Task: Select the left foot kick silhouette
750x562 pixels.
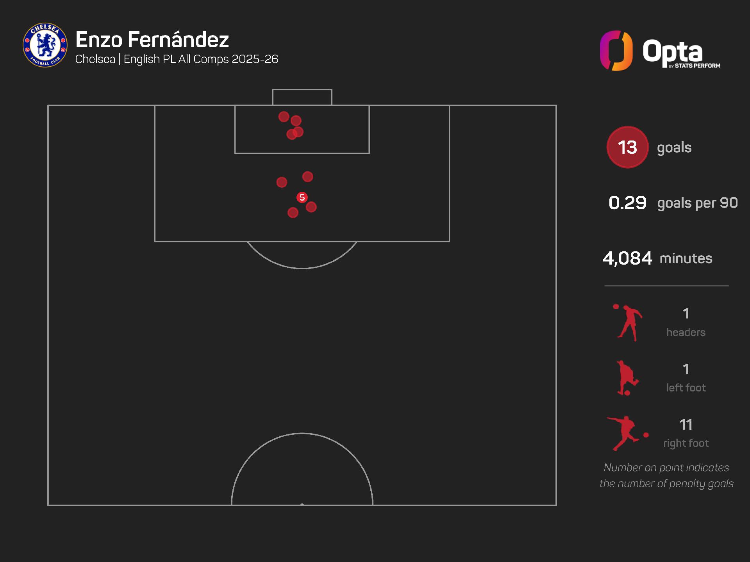Action: (x=627, y=378)
